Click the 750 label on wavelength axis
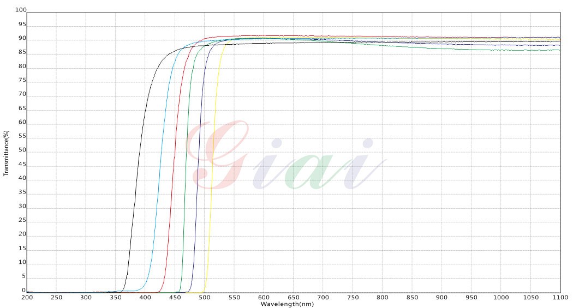The width and height of the screenshot is (573, 308). pos(353,297)
